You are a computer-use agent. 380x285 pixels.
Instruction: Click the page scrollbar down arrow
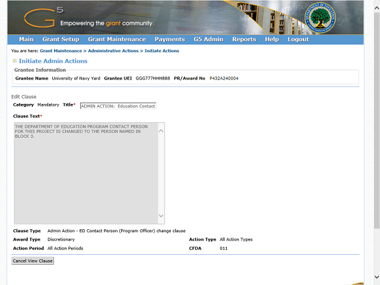click(376, 277)
